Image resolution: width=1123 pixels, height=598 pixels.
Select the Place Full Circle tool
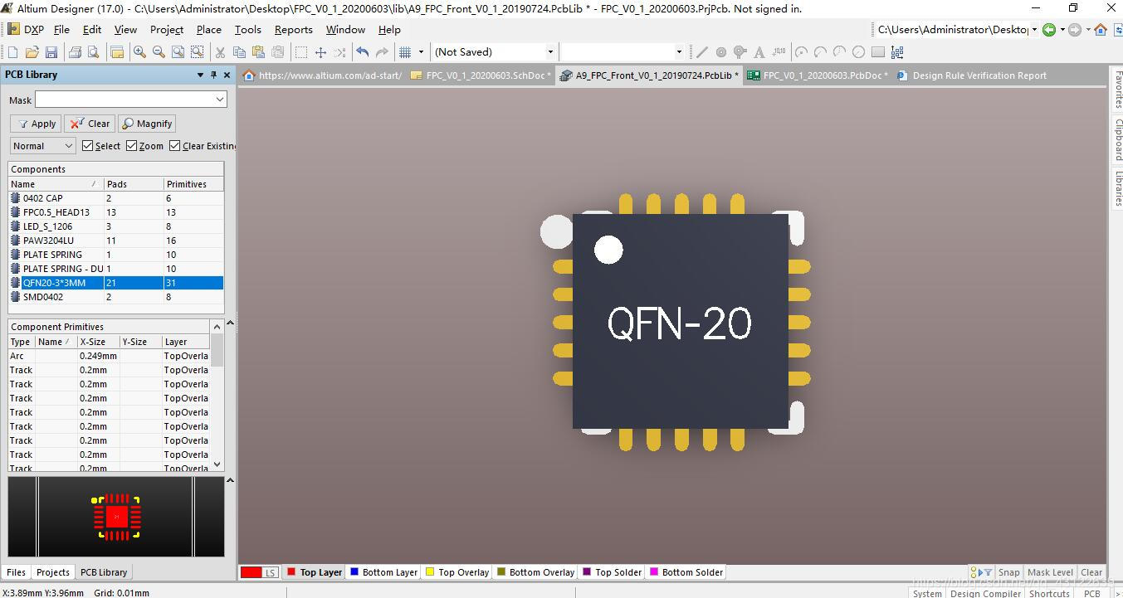[x=858, y=52]
